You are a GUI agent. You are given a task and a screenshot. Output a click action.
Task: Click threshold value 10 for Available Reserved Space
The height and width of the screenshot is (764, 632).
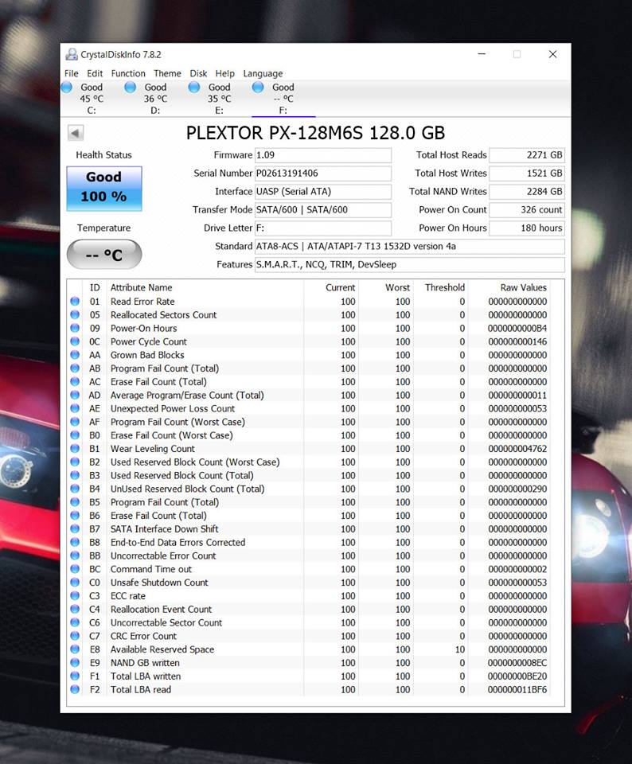tap(460, 649)
